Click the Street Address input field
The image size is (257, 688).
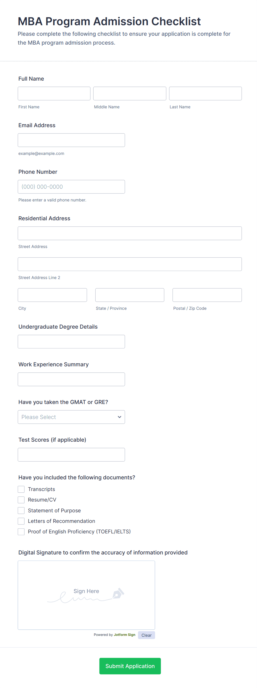pos(130,233)
